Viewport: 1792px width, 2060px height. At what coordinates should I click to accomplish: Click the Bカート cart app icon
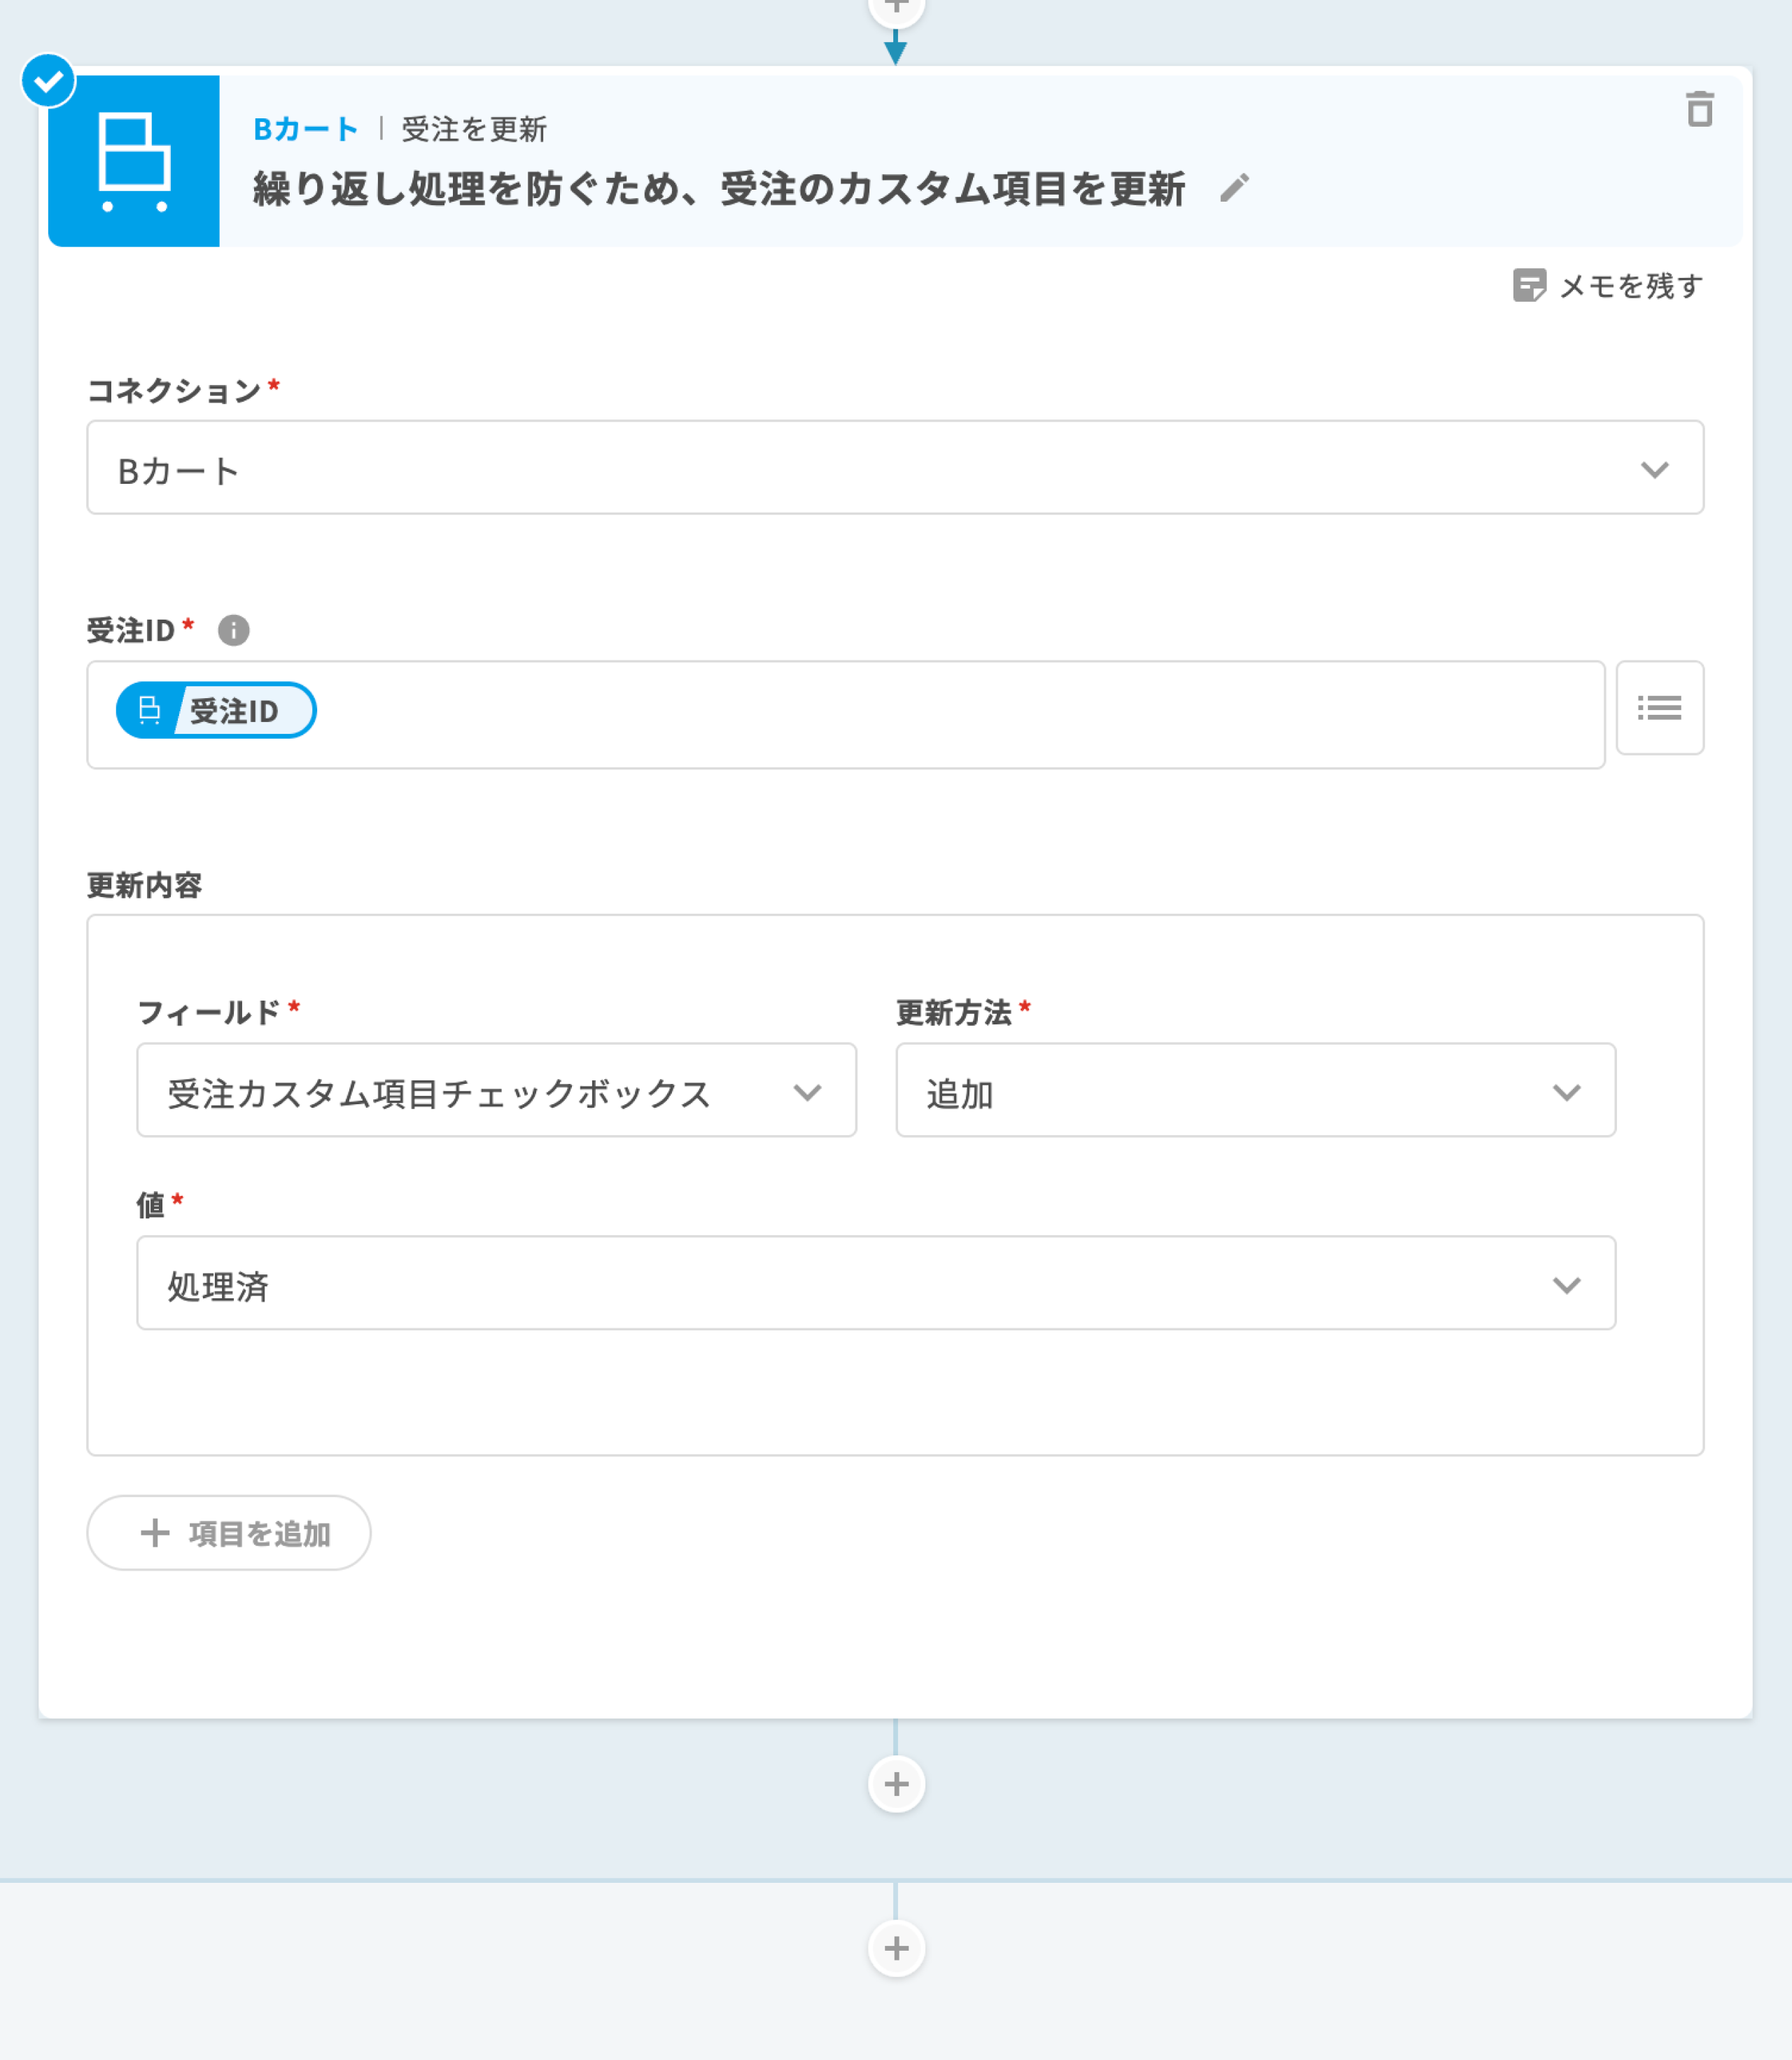(134, 161)
